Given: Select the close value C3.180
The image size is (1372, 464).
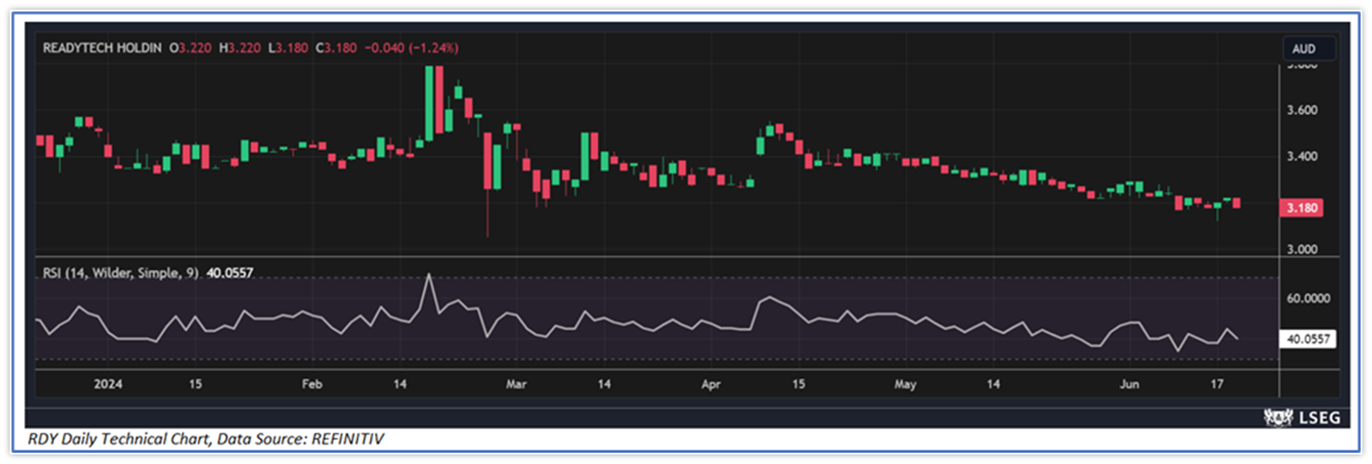Looking at the screenshot, I should click(x=336, y=48).
